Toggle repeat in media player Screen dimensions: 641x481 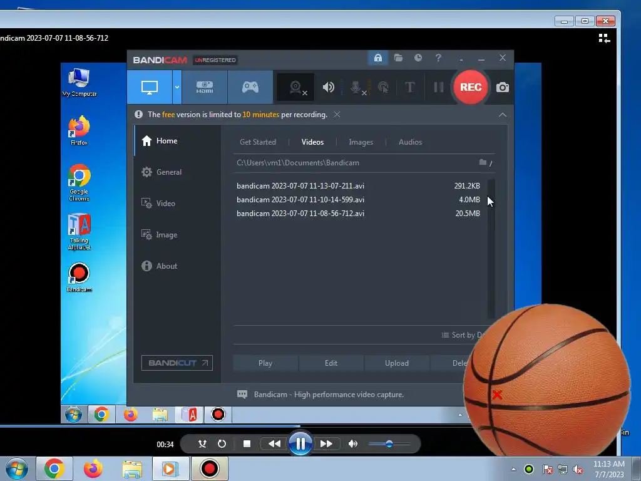pos(222,444)
